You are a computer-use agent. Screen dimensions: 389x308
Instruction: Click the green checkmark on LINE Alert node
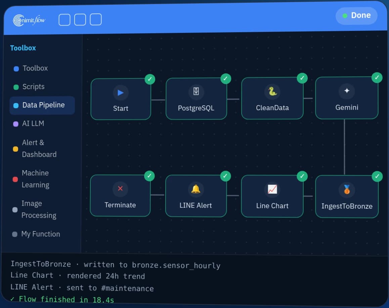[225, 176]
